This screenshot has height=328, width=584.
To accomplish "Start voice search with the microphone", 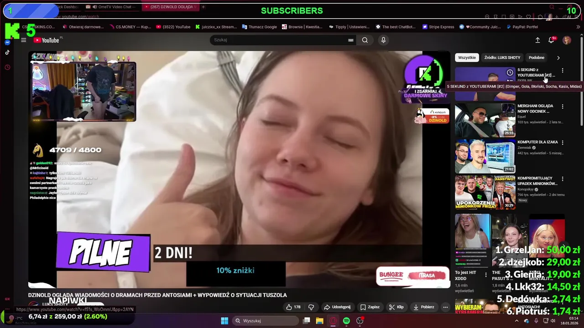I will [383, 40].
